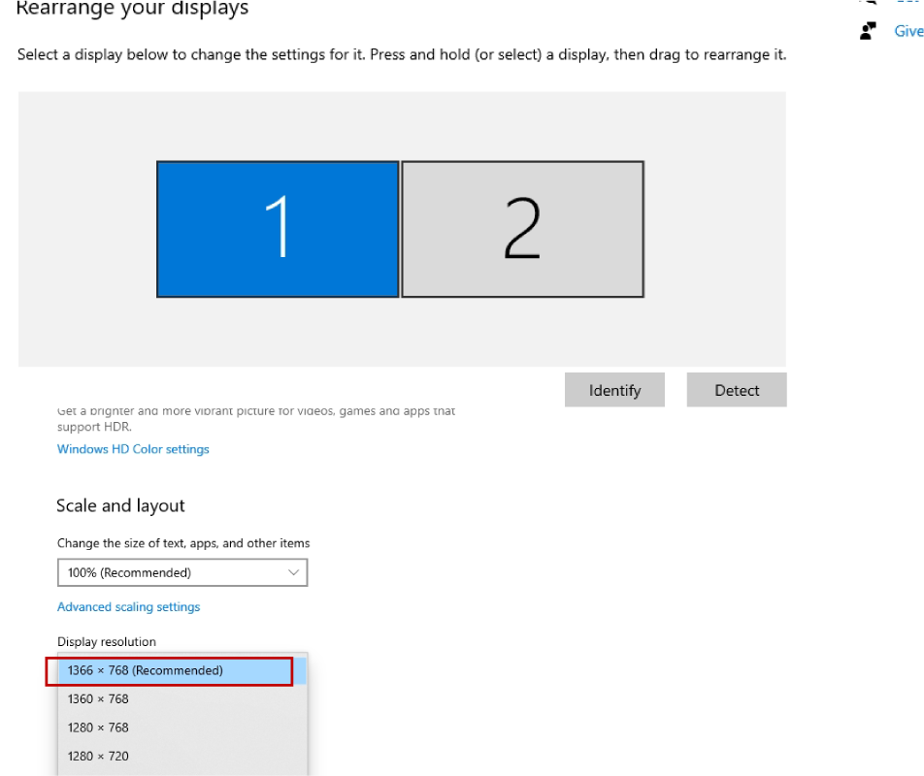Click empty arrangement area right of display 2
Image resolution: width=924 pixels, height=776 pixels.
pos(714,229)
